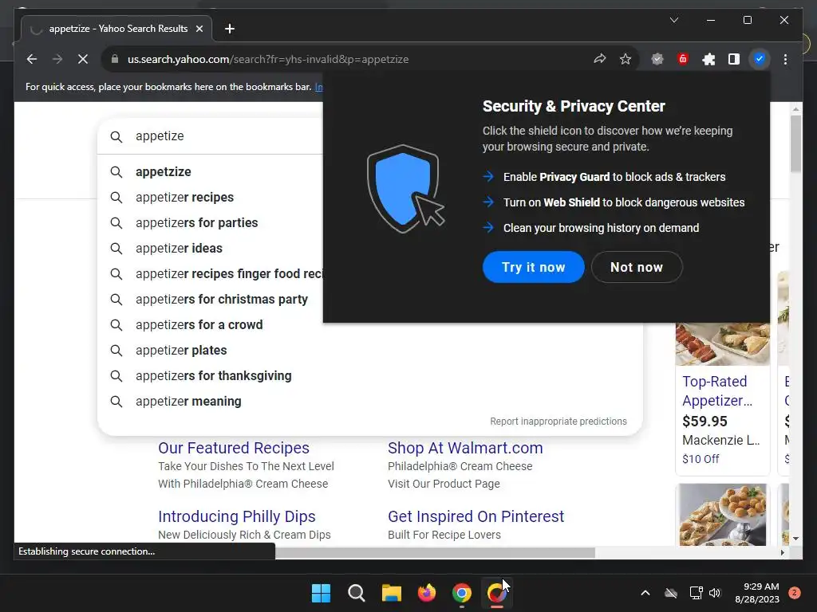The image size is (817, 612).
Task: Open the gray shield extension icon
Action: click(x=657, y=59)
